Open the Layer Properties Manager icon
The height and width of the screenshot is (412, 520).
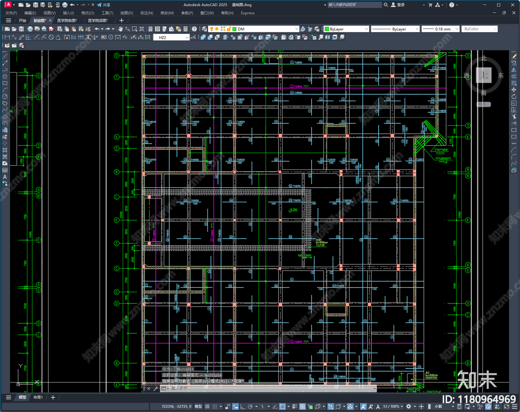[204, 29]
